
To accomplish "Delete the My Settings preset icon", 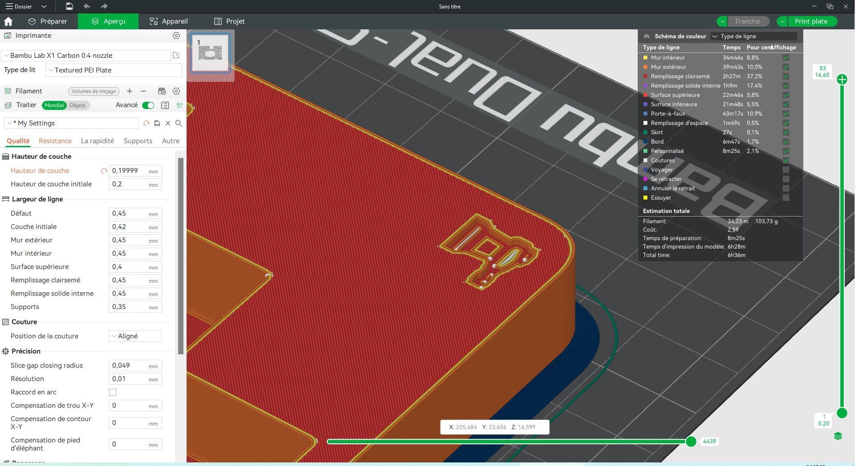I will point(168,123).
